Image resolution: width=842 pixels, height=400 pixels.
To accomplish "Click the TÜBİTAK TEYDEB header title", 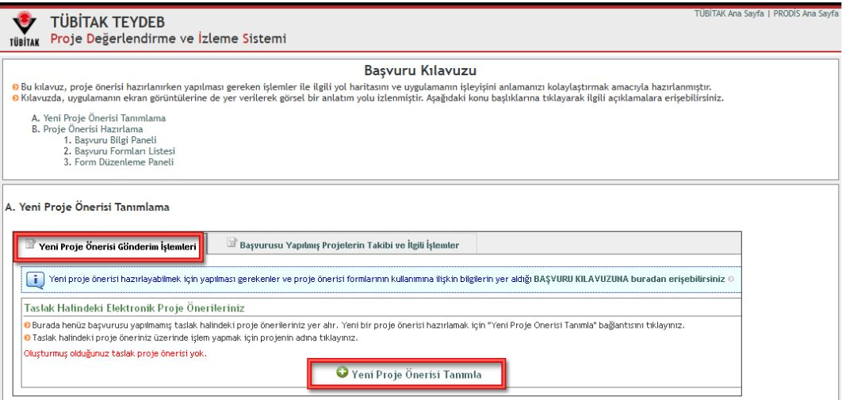I will click(107, 22).
